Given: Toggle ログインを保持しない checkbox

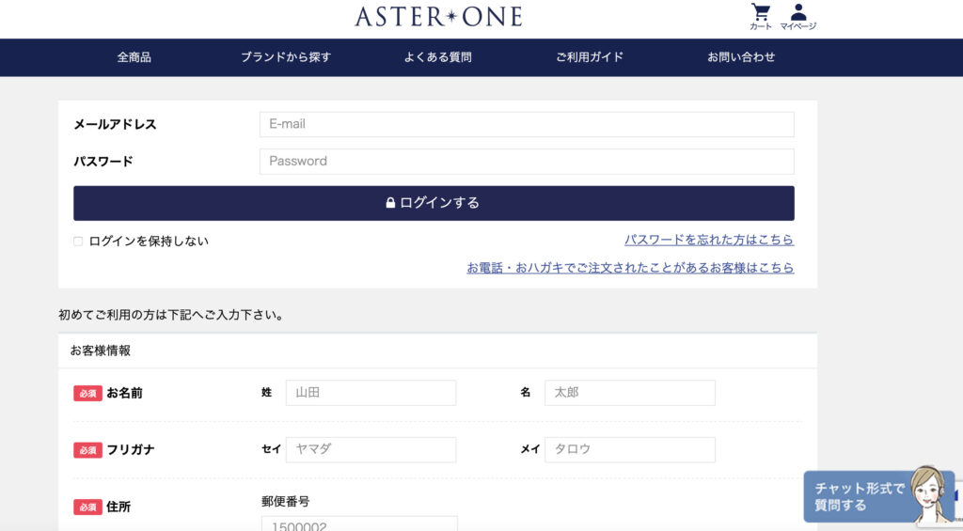Looking at the screenshot, I should (78, 242).
